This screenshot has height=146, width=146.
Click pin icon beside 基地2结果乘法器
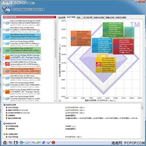point(7,118)
